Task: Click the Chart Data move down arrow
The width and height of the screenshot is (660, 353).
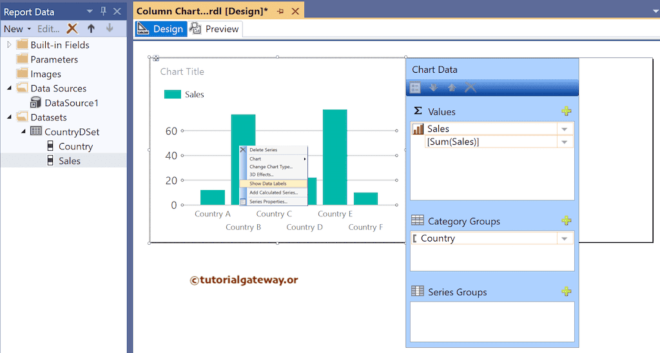Action: click(x=433, y=88)
